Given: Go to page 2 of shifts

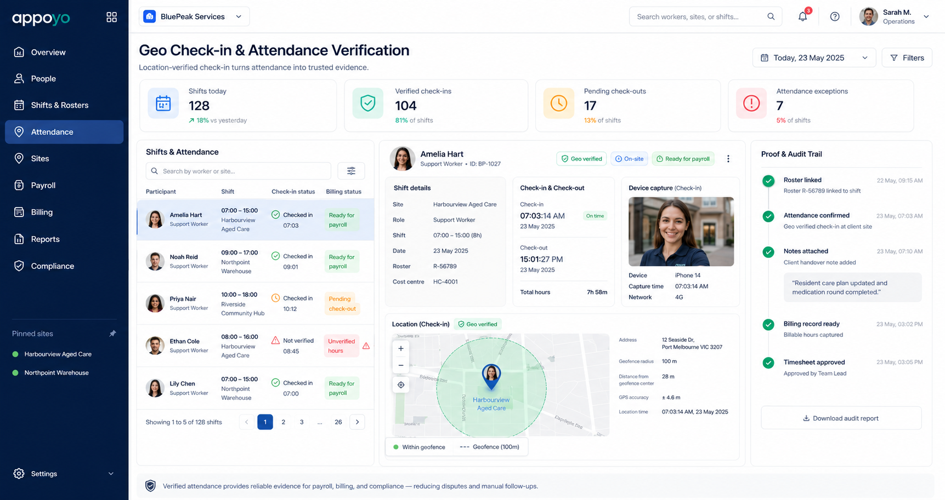Looking at the screenshot, I should point(283,422).
